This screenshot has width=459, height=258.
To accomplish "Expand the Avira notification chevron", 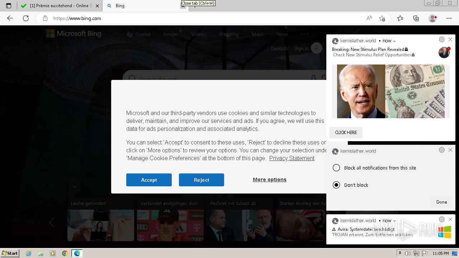I will [394, 221].
